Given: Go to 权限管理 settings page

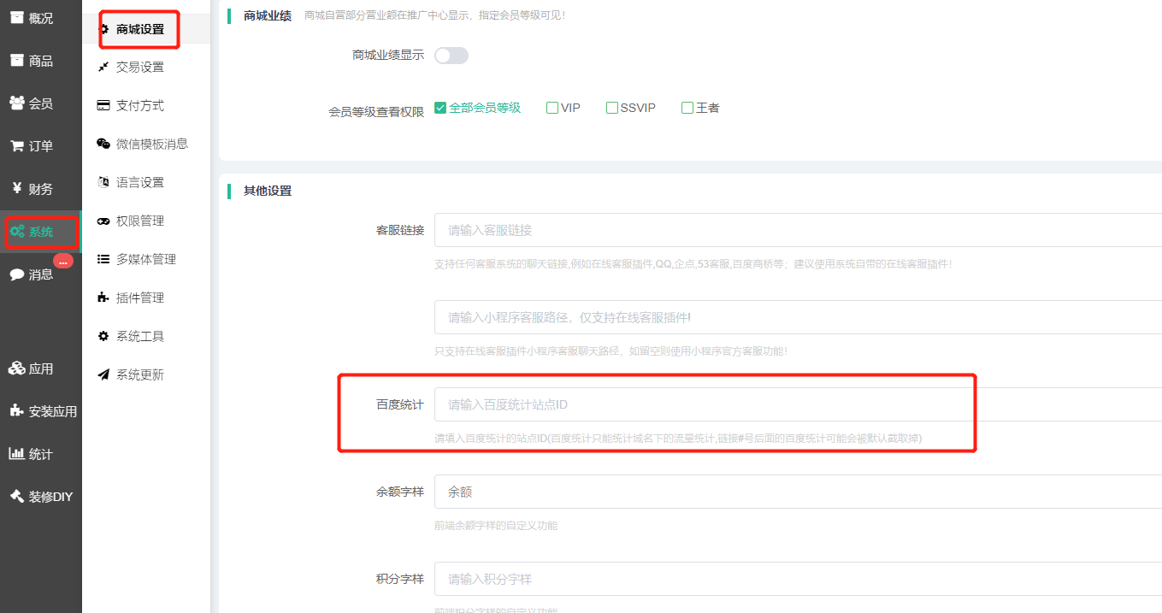Looking at the screenshot, I should [139, 221].
